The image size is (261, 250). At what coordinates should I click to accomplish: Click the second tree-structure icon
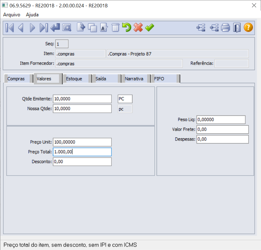point(214,28)
